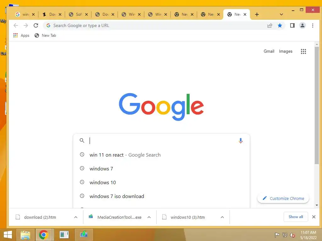
Task: Open Windows Start button
Action: (8, 235)
